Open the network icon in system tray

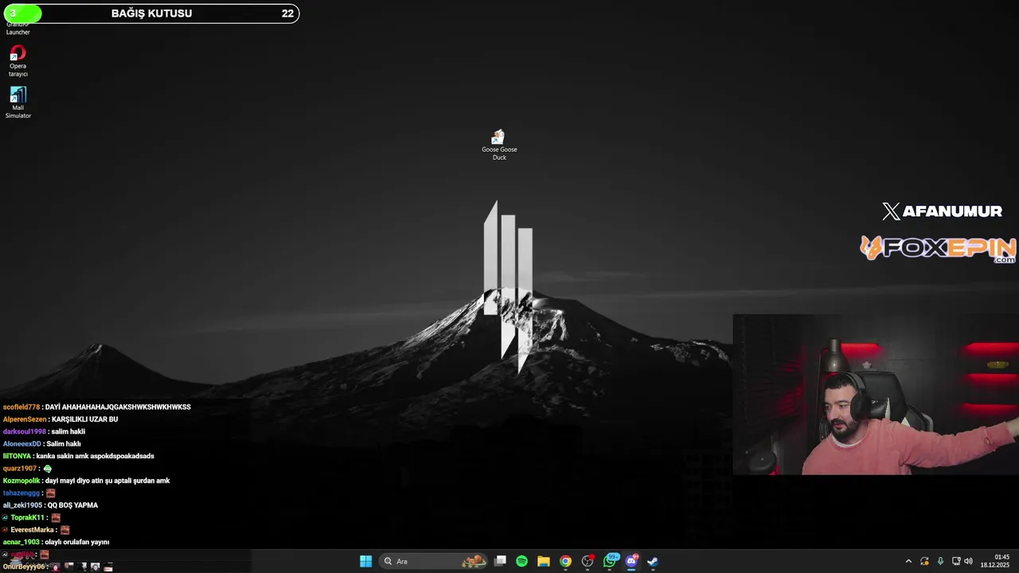[956, 561]
